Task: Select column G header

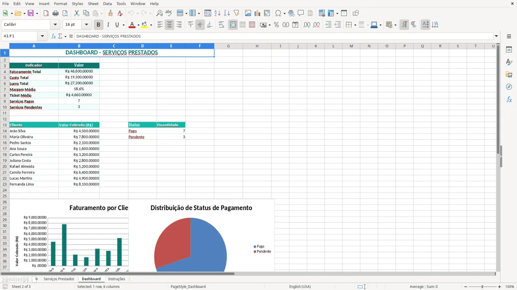Action: click(228, 46)
